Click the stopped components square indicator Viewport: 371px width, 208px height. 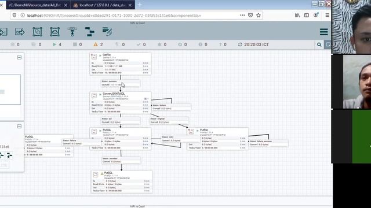(x=75, y=44)
